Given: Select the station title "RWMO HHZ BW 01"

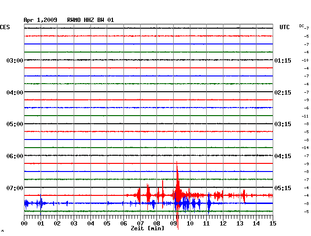Looking at the screenshot, I should click(x=90, y=20).
